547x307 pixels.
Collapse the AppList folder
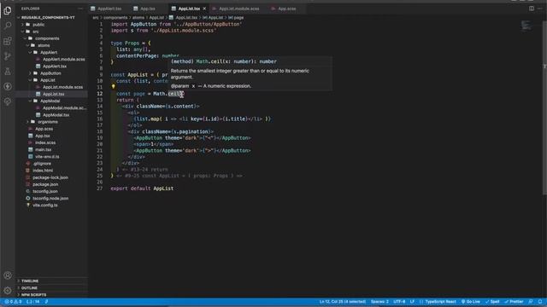(48, 80)
